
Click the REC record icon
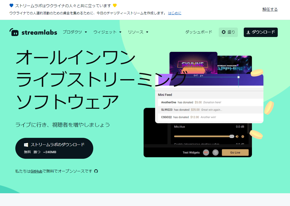pos(206,152)
